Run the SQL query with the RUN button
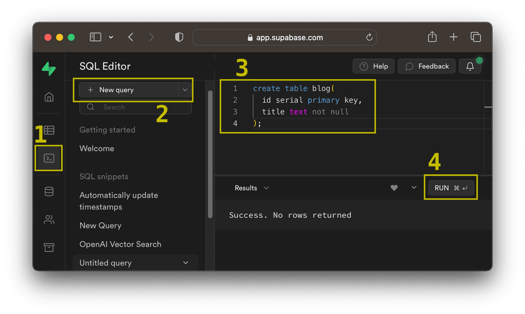Screen dimensions: 525x314 [x=451, y=187]
